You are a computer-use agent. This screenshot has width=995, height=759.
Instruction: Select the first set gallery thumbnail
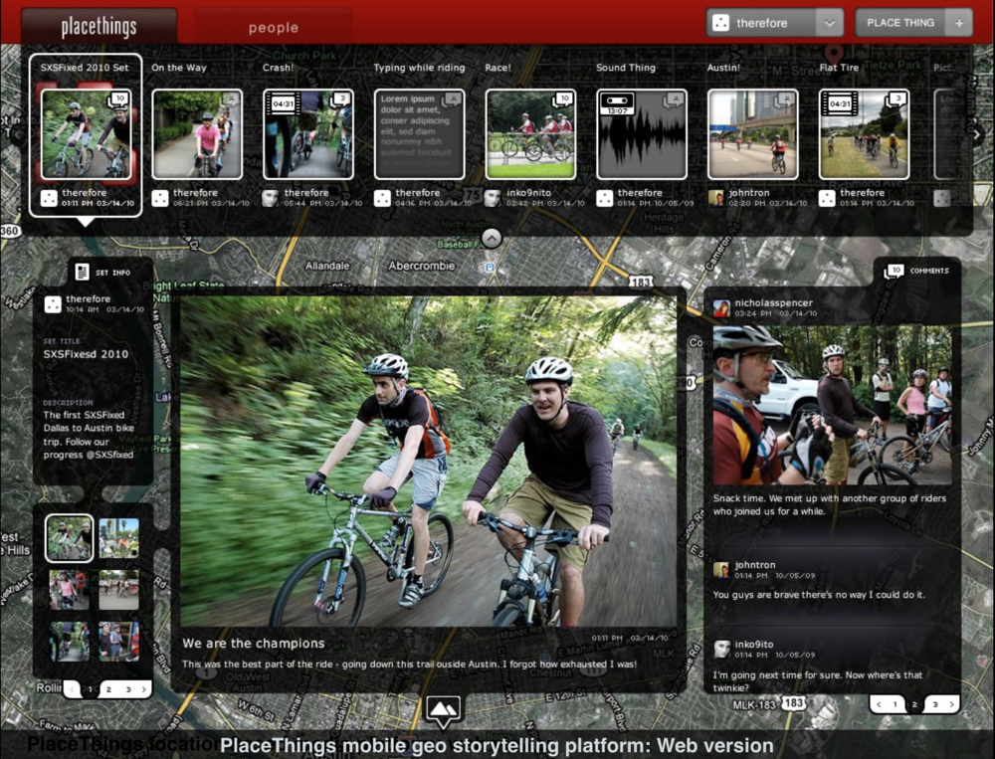click(x=70, y=538)
